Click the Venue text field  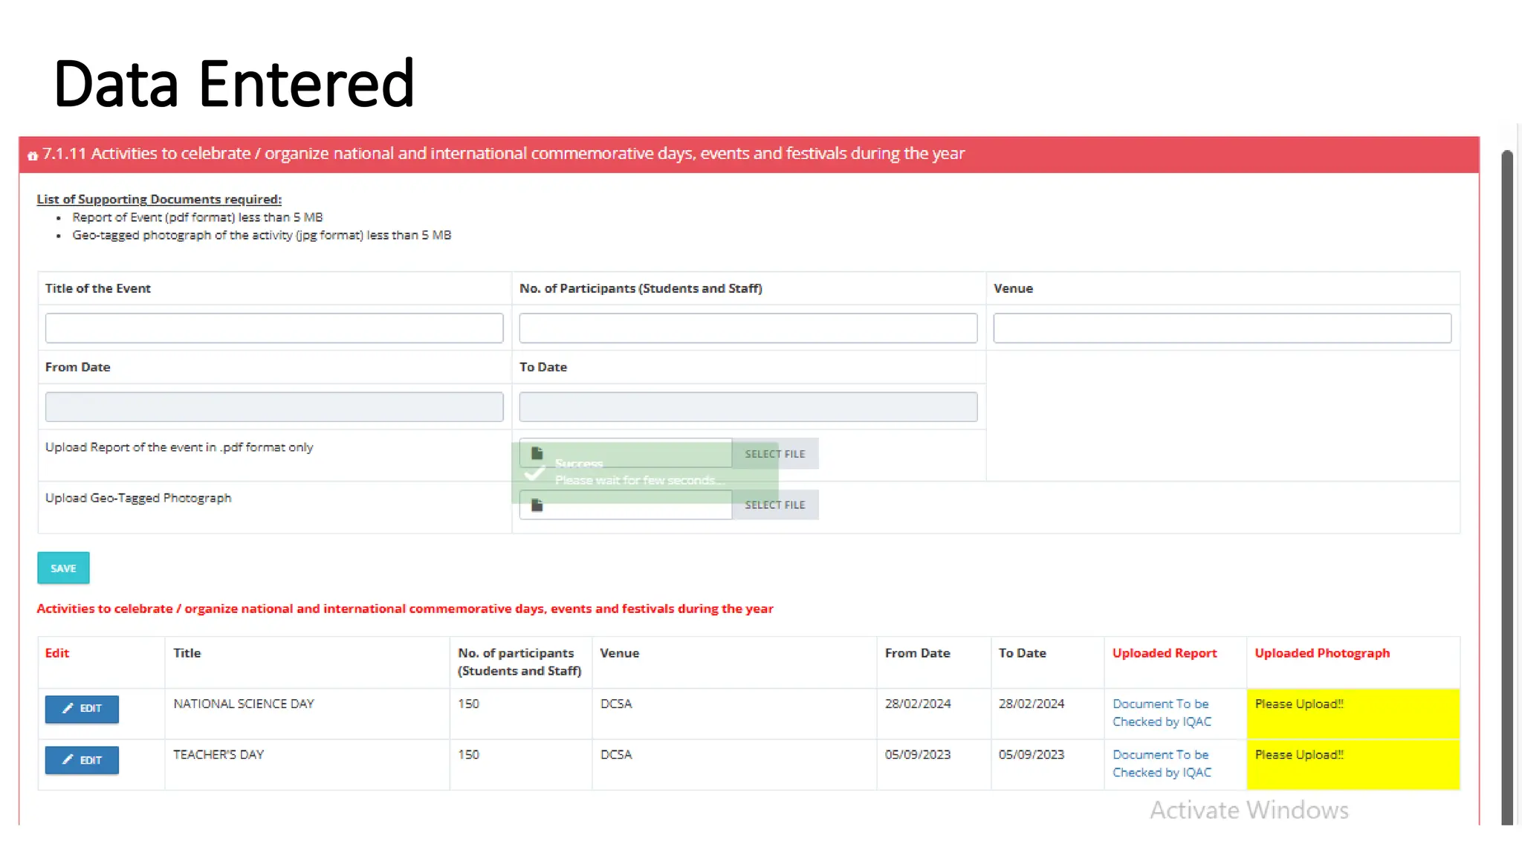(1222, 328)
